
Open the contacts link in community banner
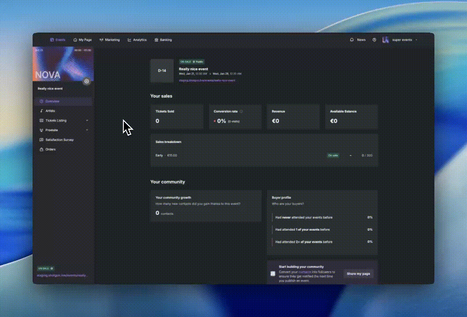coord(305,272)
